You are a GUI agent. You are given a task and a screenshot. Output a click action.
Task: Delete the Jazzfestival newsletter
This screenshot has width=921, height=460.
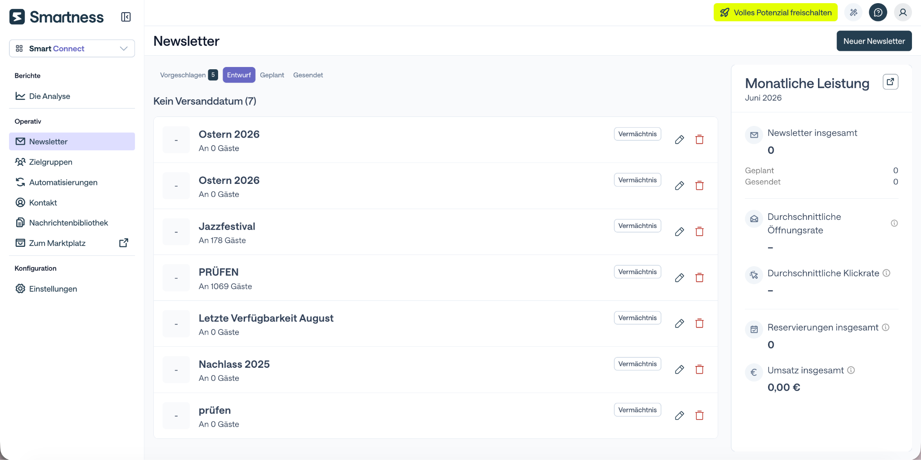coord(699,232)
